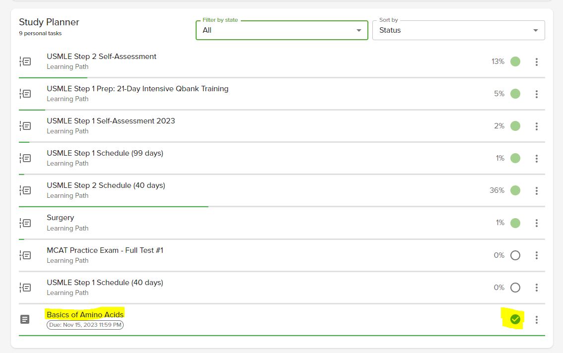Open the Filter by state dropdown
The height and width of the screenshot is (353, 563).
pos(281,30)
